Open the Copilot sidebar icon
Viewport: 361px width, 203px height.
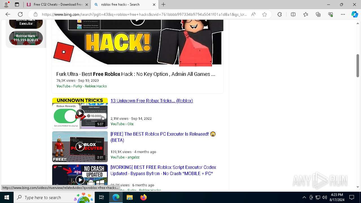[355, 14]
